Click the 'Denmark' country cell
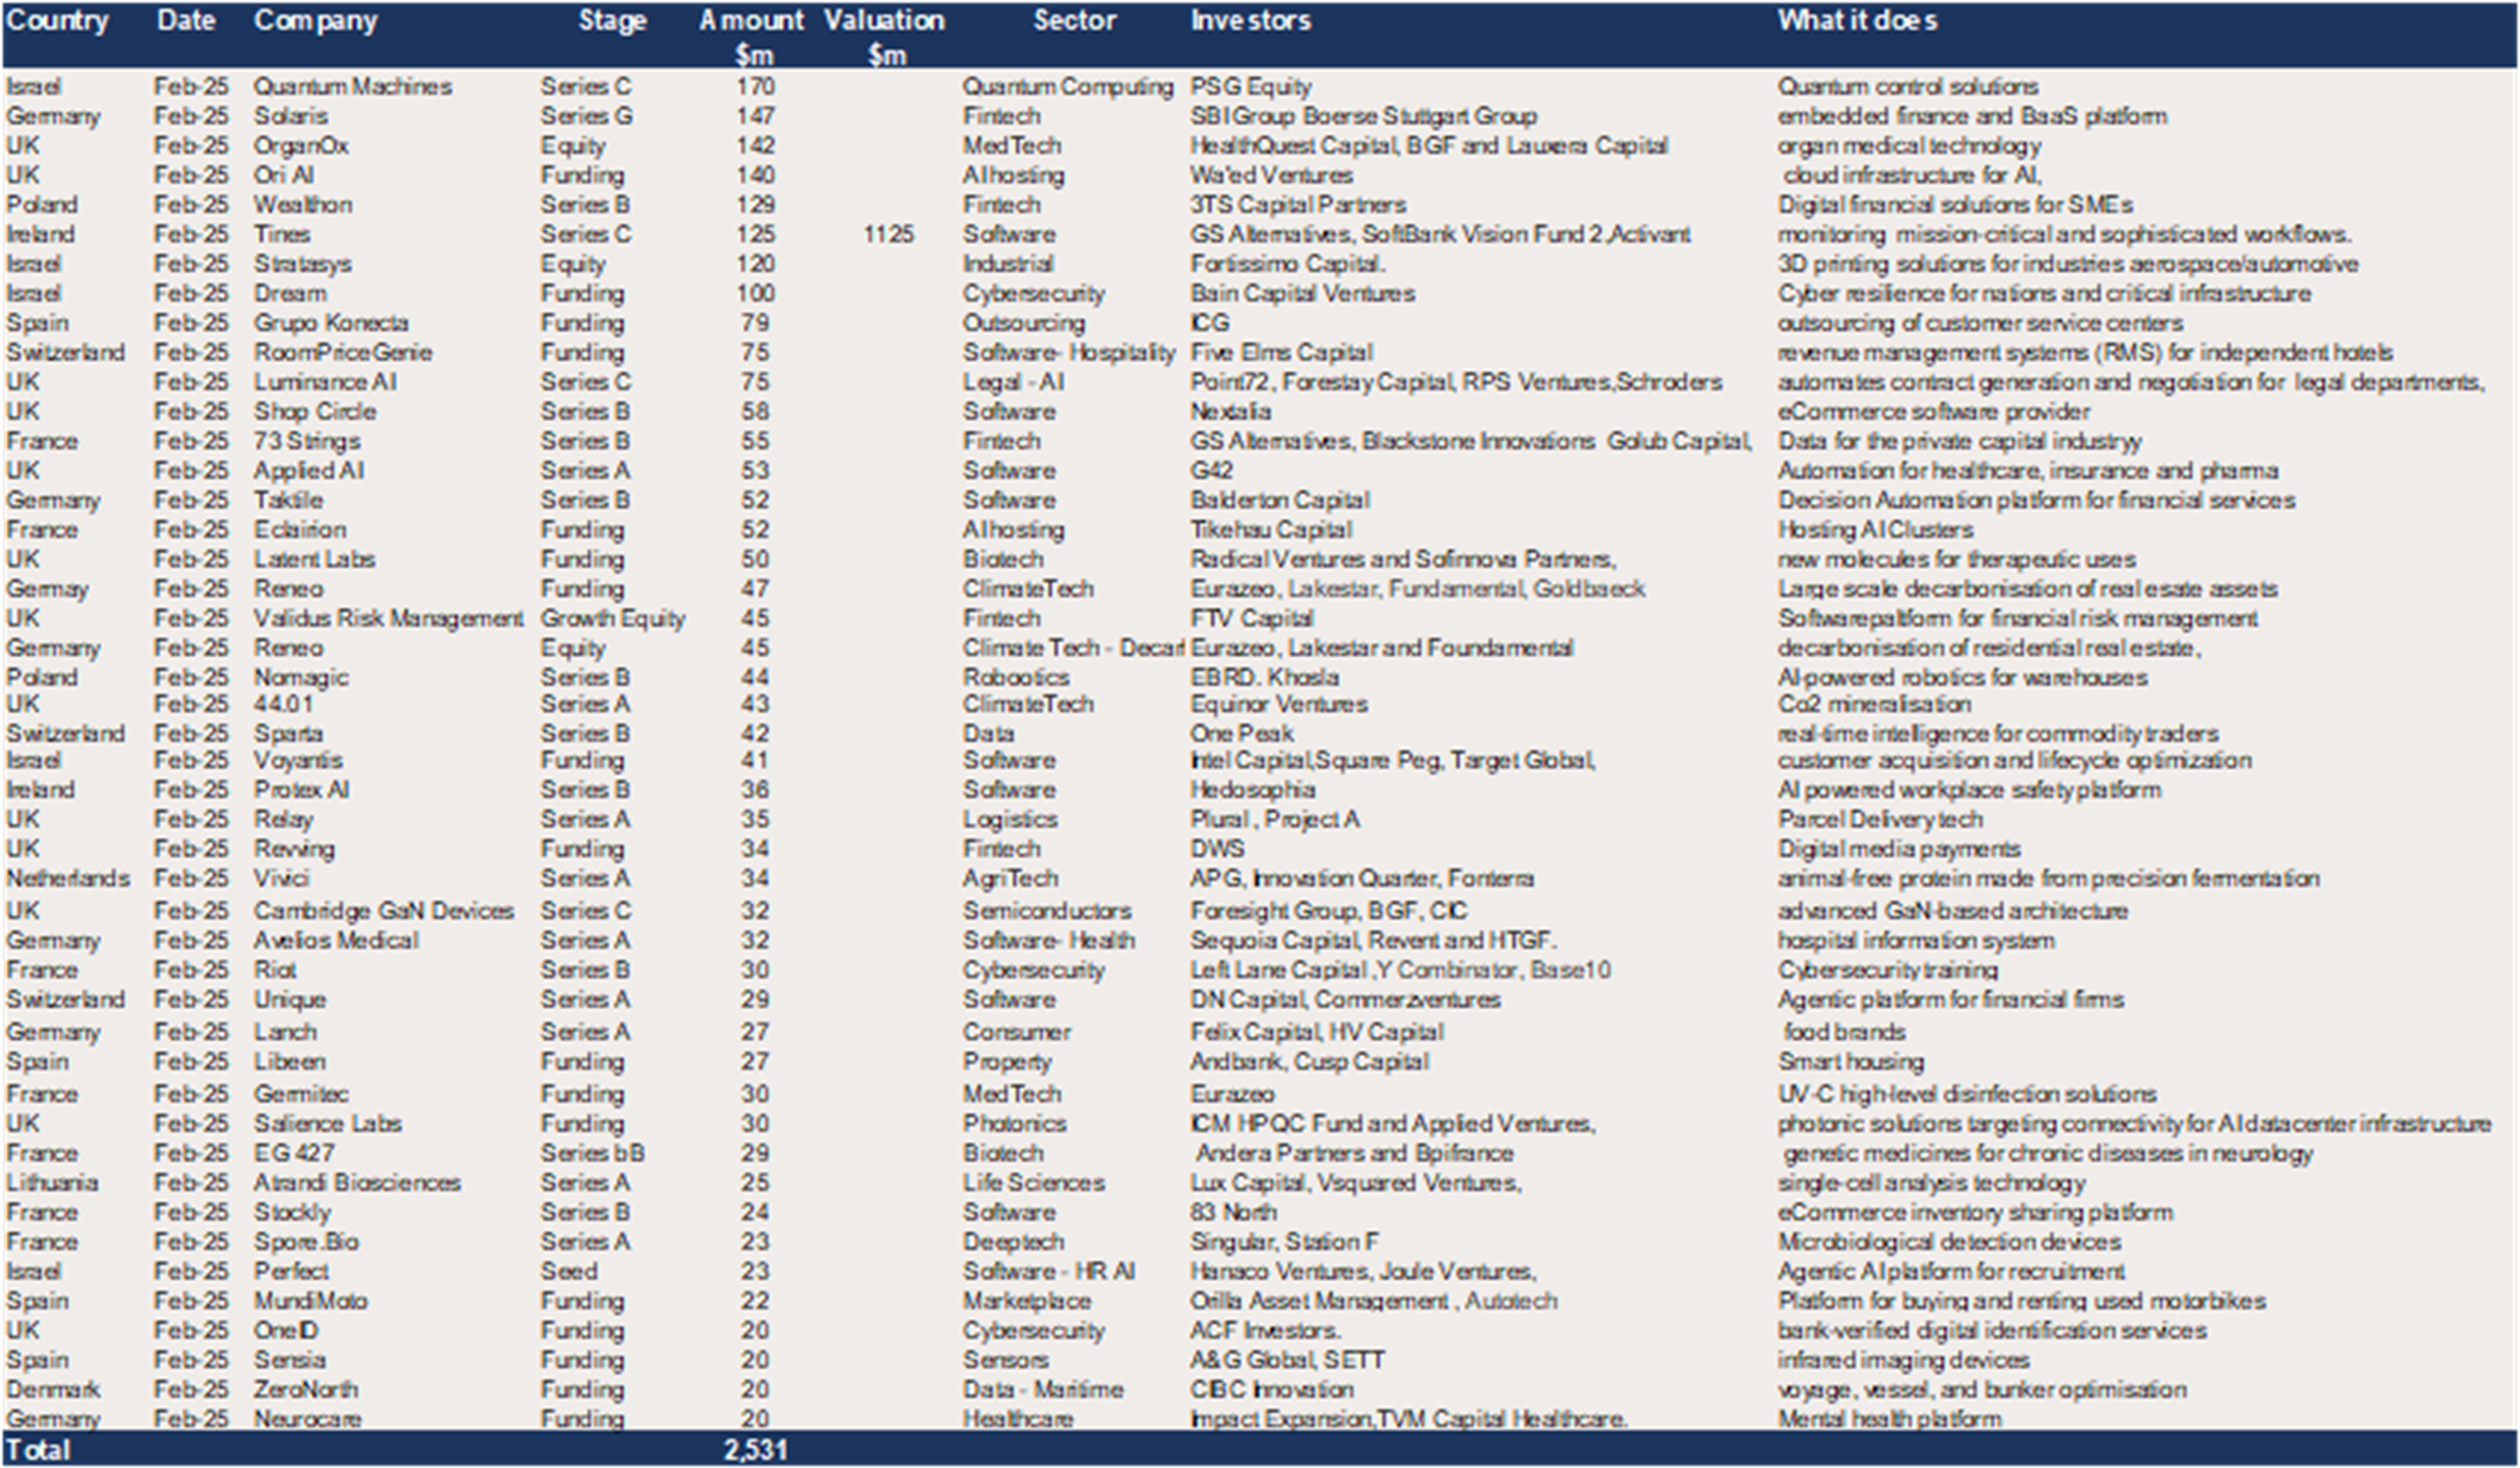This screenshot has width=2520, height=1468. pyautogui.click(x=52, y=1390)
